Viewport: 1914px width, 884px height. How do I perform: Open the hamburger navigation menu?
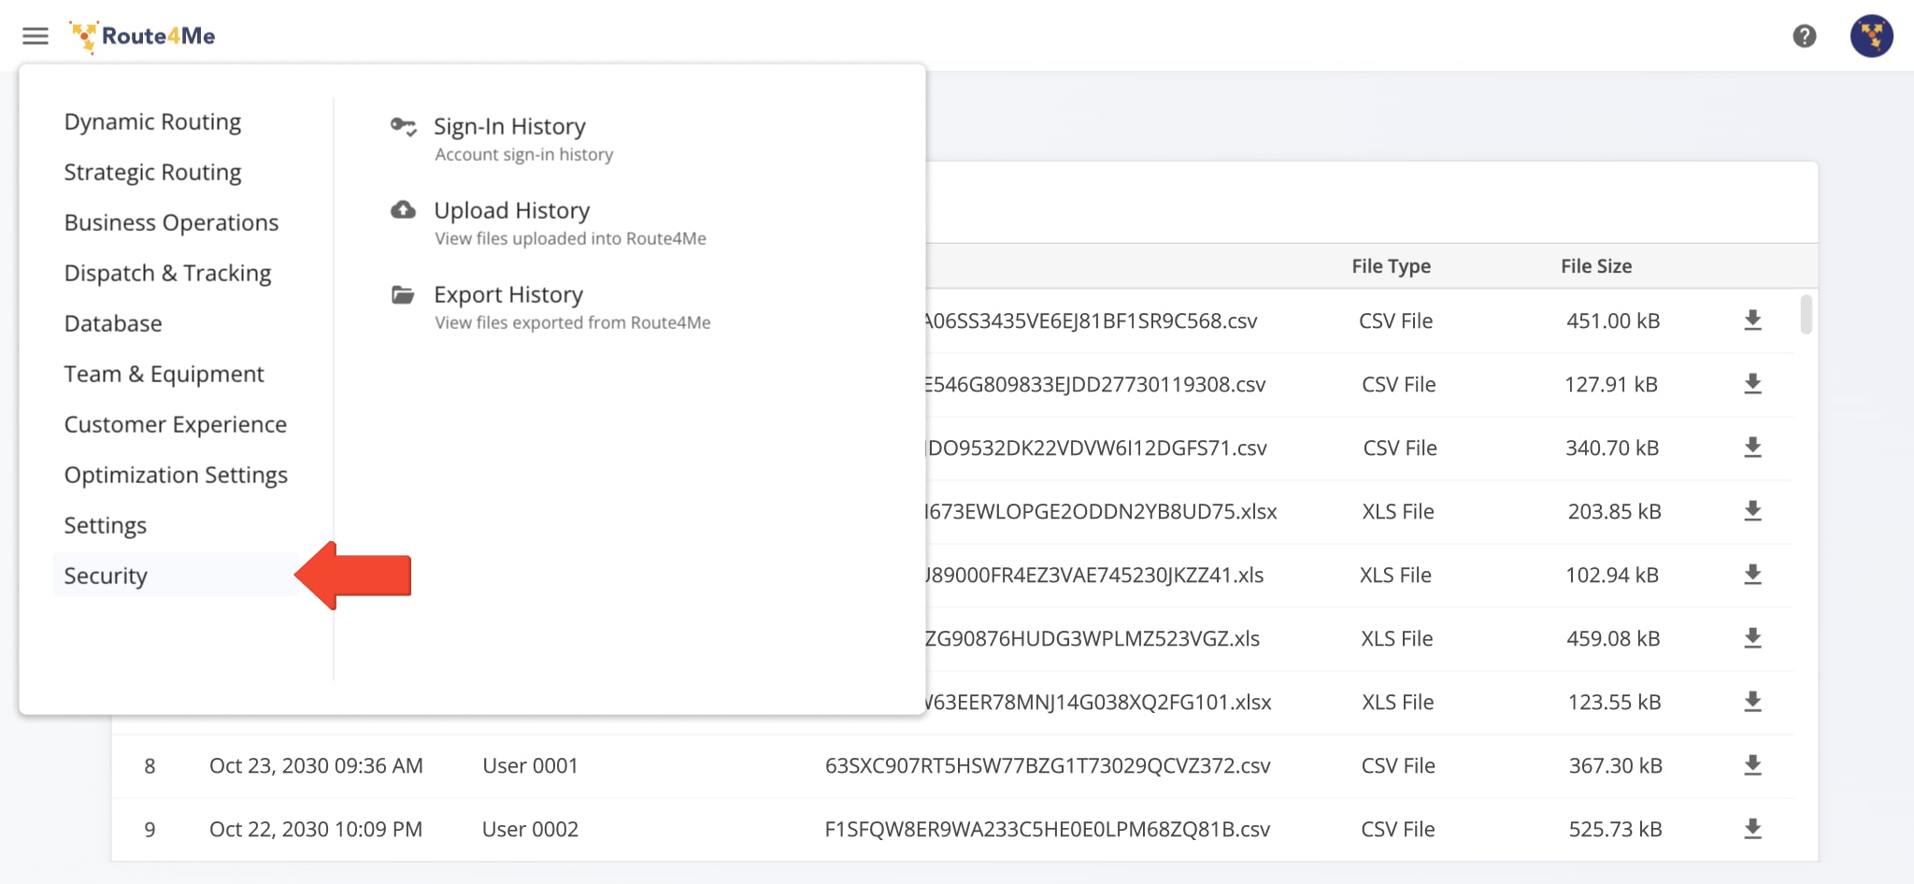(x=35, y=36)
